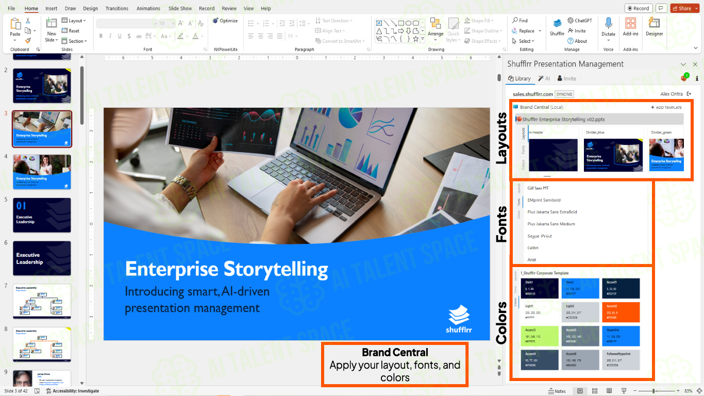Toggle Underline formatting
The image size is (704, 396).
120,36
